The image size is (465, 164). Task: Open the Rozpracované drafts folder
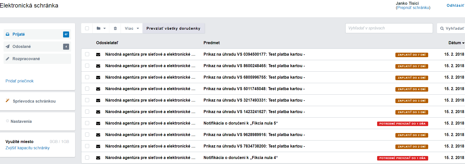pyautogui.click(x=37, y=59)
